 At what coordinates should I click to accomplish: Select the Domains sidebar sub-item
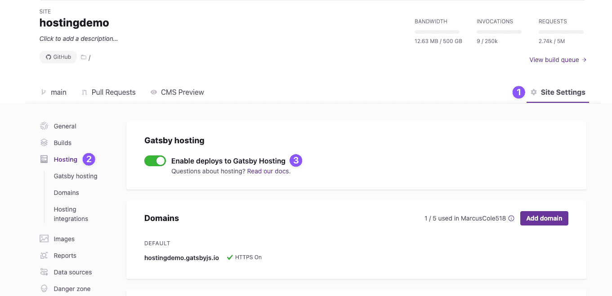(66, 193)
